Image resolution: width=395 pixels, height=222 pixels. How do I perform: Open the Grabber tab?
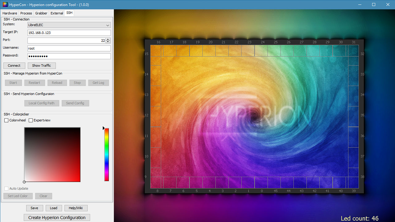pos(41,13)
